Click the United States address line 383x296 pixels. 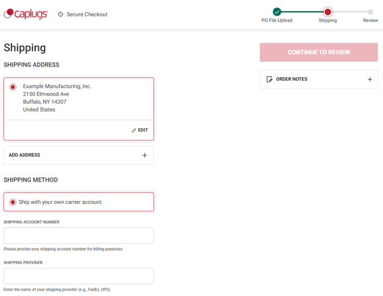[x=39, y=109]
